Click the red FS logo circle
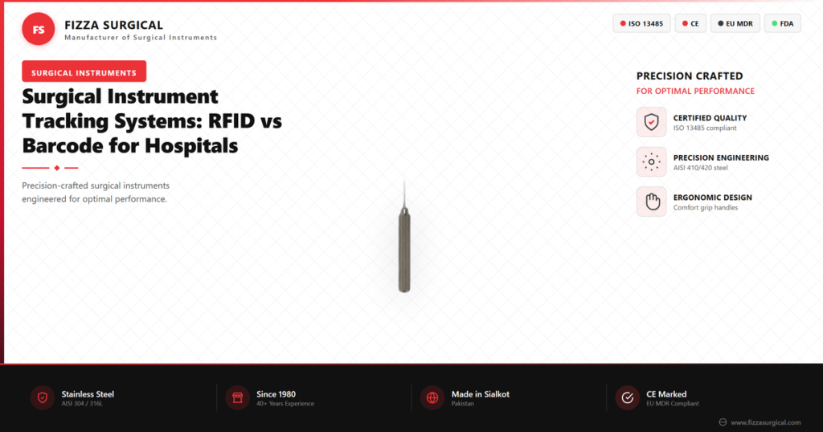Image resolution: width=823 pixels, height=432 pixels. point(39,30)
